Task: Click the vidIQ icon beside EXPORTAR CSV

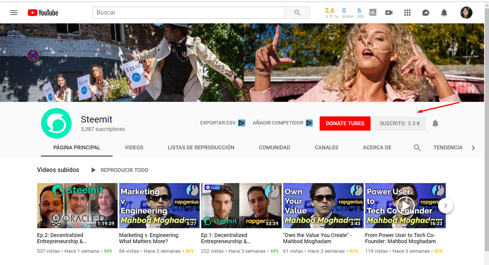Action: 241,123
